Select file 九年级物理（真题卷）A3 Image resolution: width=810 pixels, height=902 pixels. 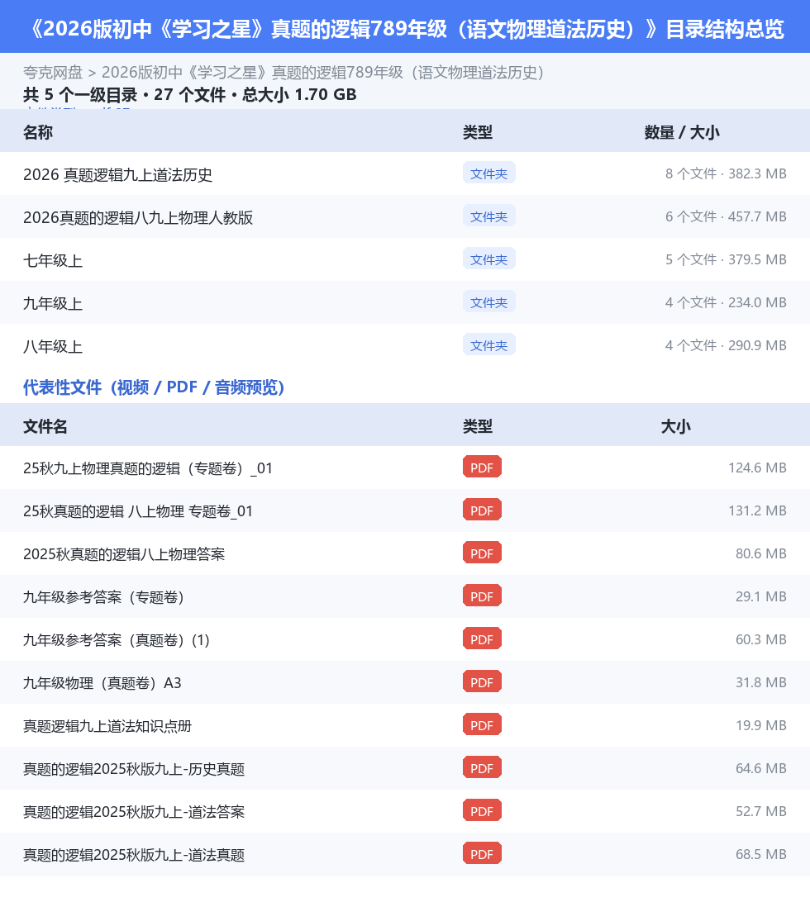tap(102, 683)
